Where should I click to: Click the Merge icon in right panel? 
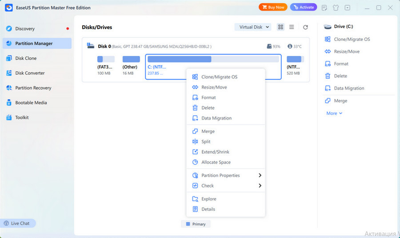328,101
